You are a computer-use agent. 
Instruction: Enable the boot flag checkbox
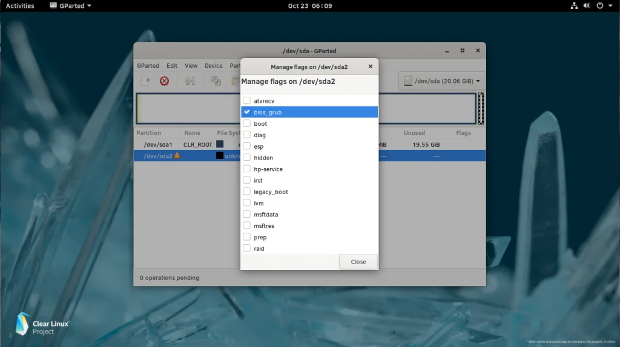tap(246, 124)
